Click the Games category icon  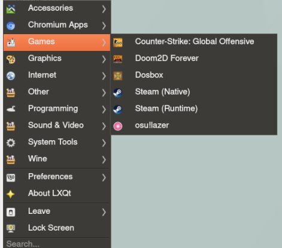click(x=11, y=43)
